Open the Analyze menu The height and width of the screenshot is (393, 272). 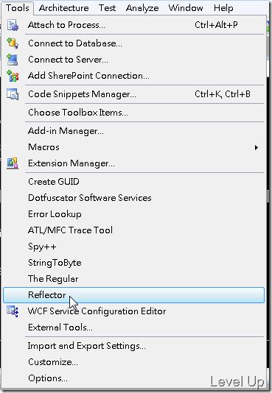pyautogui.click(x=142, y=8)
